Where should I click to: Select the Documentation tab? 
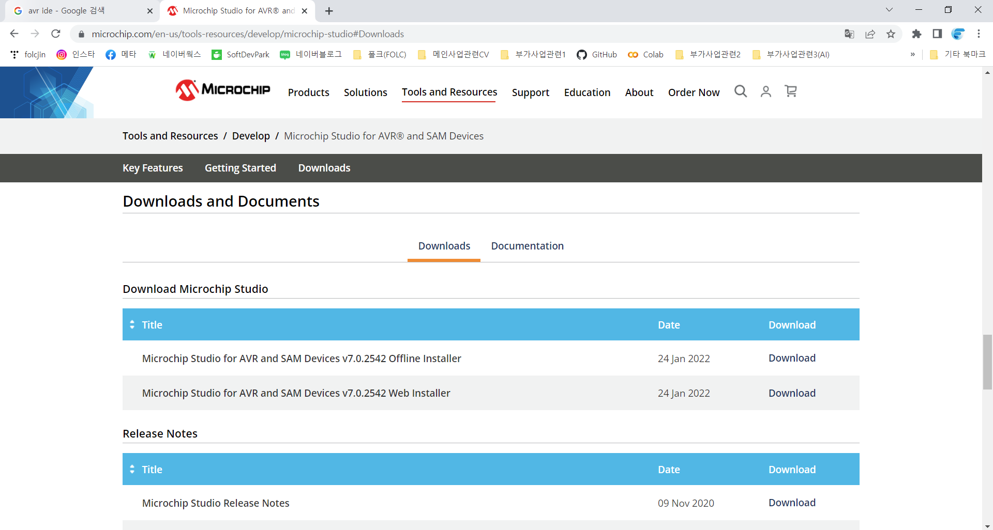(x=527, y=246)
